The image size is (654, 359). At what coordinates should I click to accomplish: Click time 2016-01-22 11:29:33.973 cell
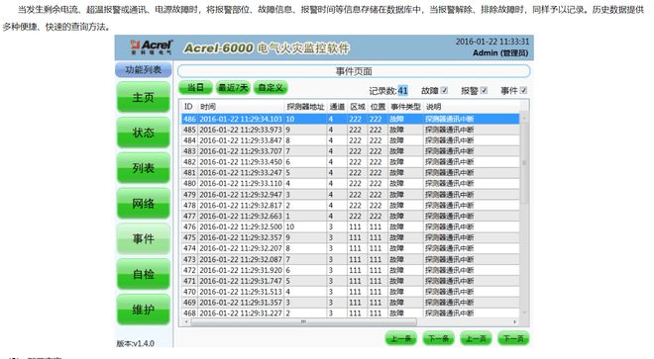tap(241, 130)
